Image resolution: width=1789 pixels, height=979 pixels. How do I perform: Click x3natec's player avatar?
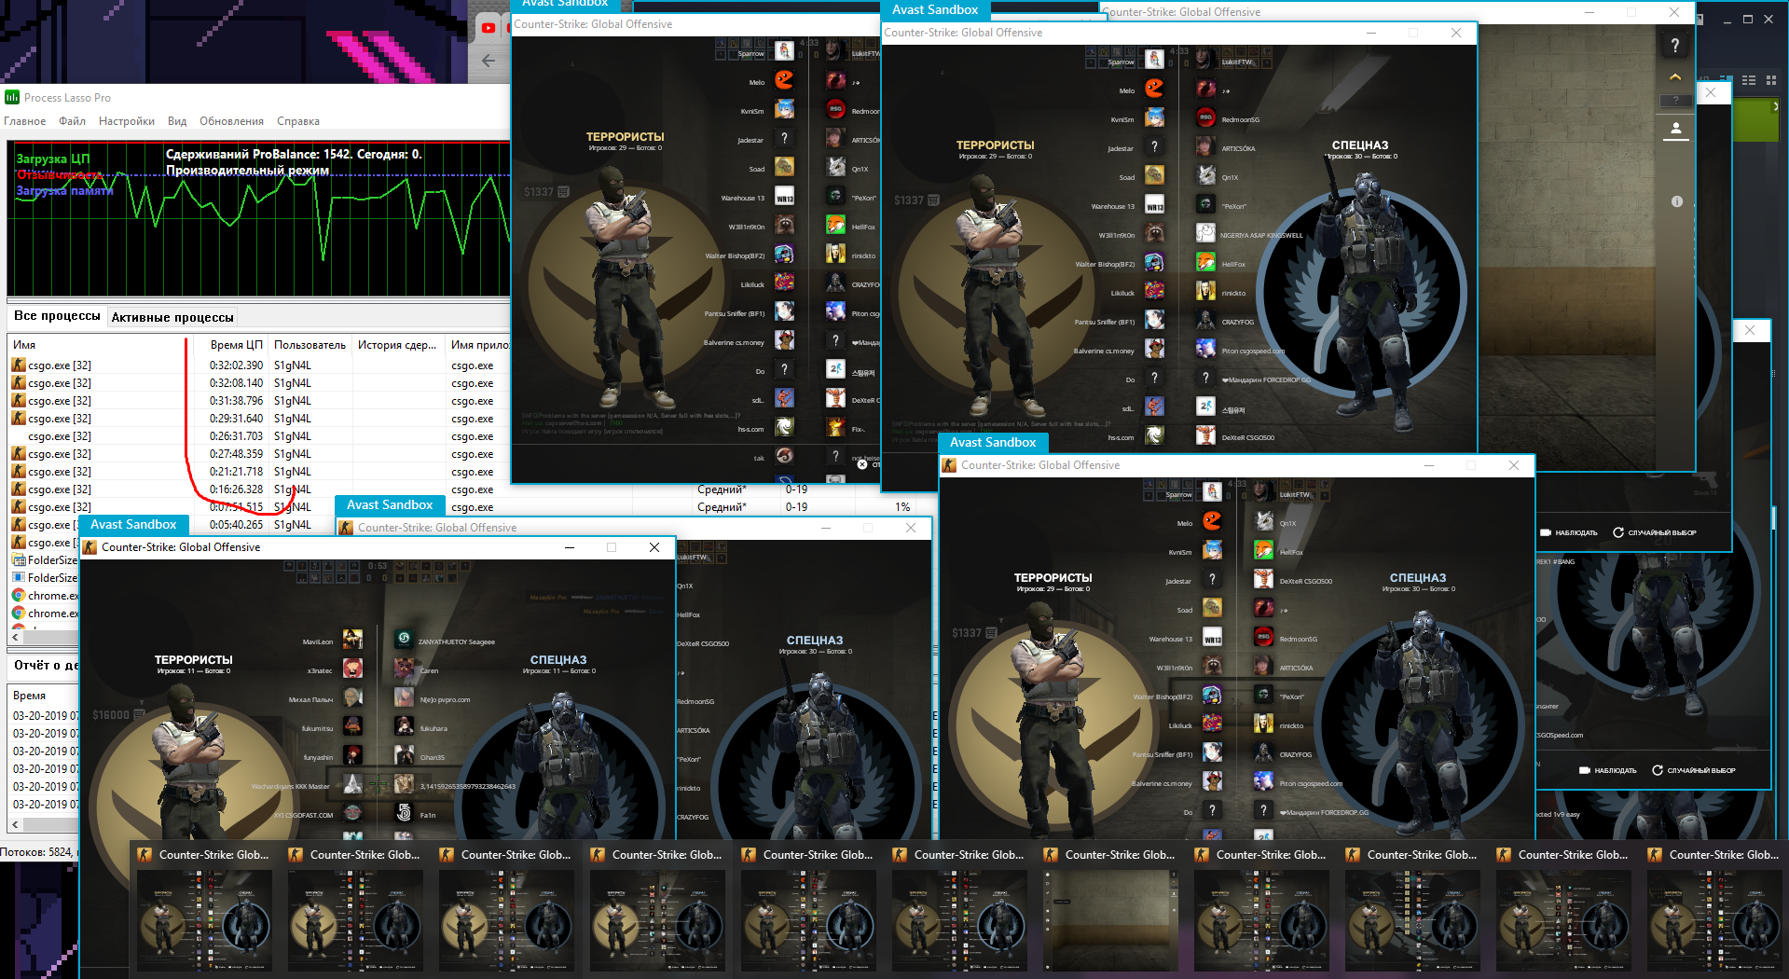(x=352, y=669)
